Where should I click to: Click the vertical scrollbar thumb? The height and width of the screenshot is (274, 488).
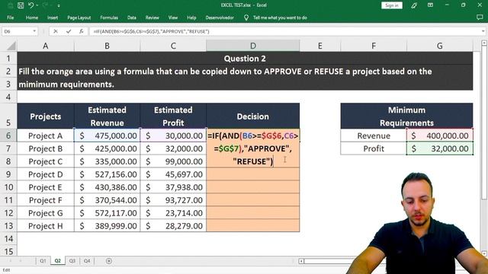click(x=484, y=123)
